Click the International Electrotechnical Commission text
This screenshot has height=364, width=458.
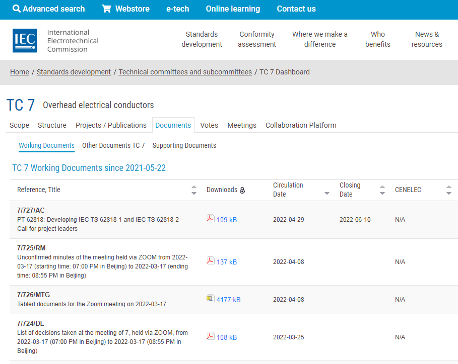(73, 41)
